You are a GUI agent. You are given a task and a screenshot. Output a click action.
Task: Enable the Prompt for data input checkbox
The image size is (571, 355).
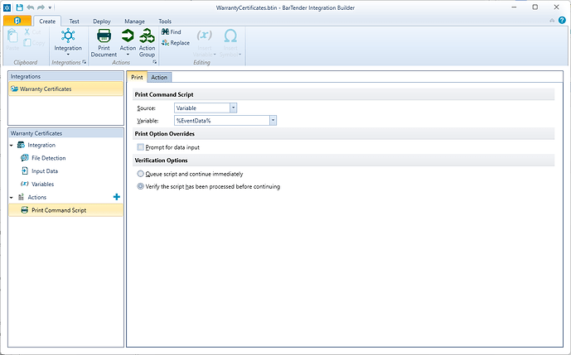(141, 147)
